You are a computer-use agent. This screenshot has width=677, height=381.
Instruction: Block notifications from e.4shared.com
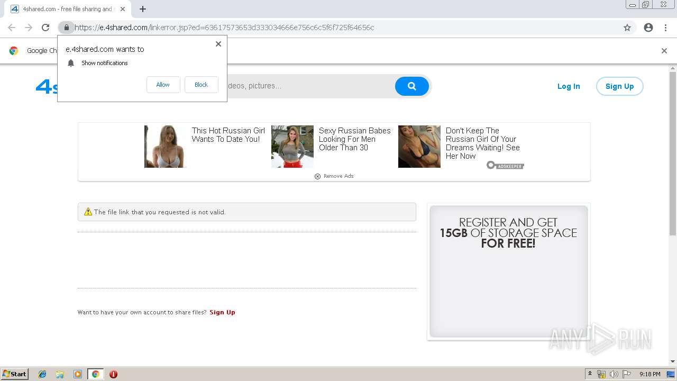click(x=201, y=85)
